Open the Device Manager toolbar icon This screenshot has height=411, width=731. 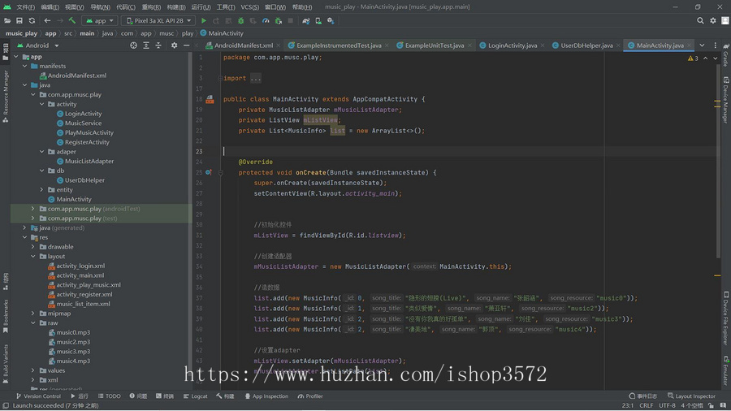point(318,20)
